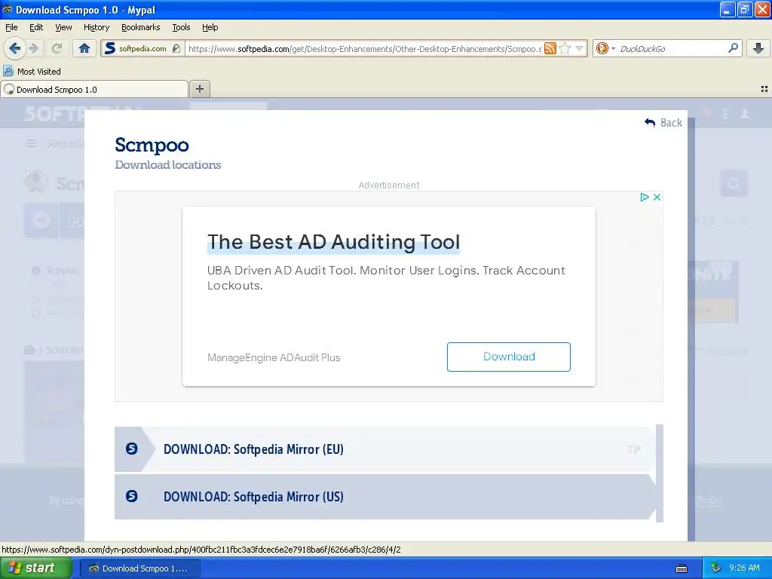Open the Help menu
The image size is (772, 579).
coord(210,27)
